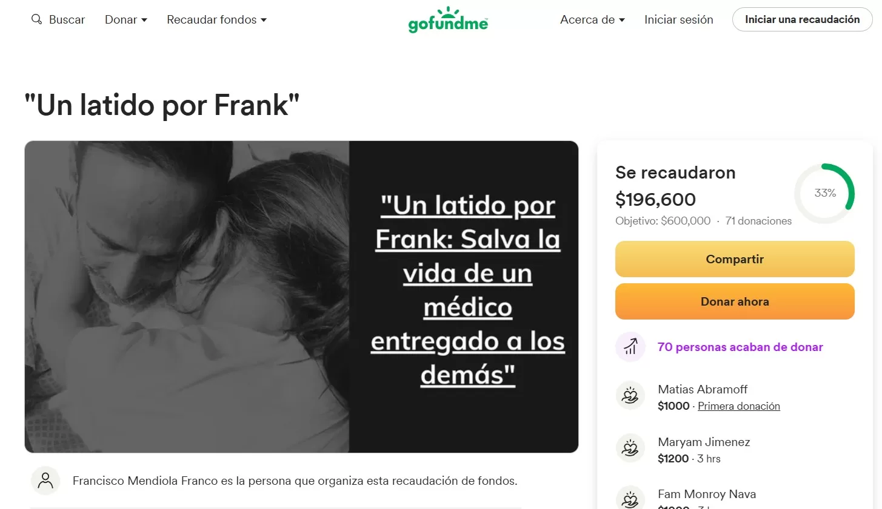Open the GoFundMe logo homepage
The width and height of the screenshot is (882, 509).
tap(448, 19)
